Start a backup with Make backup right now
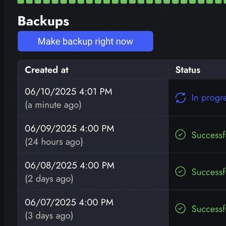226x226 pixels. pos(85,41)
